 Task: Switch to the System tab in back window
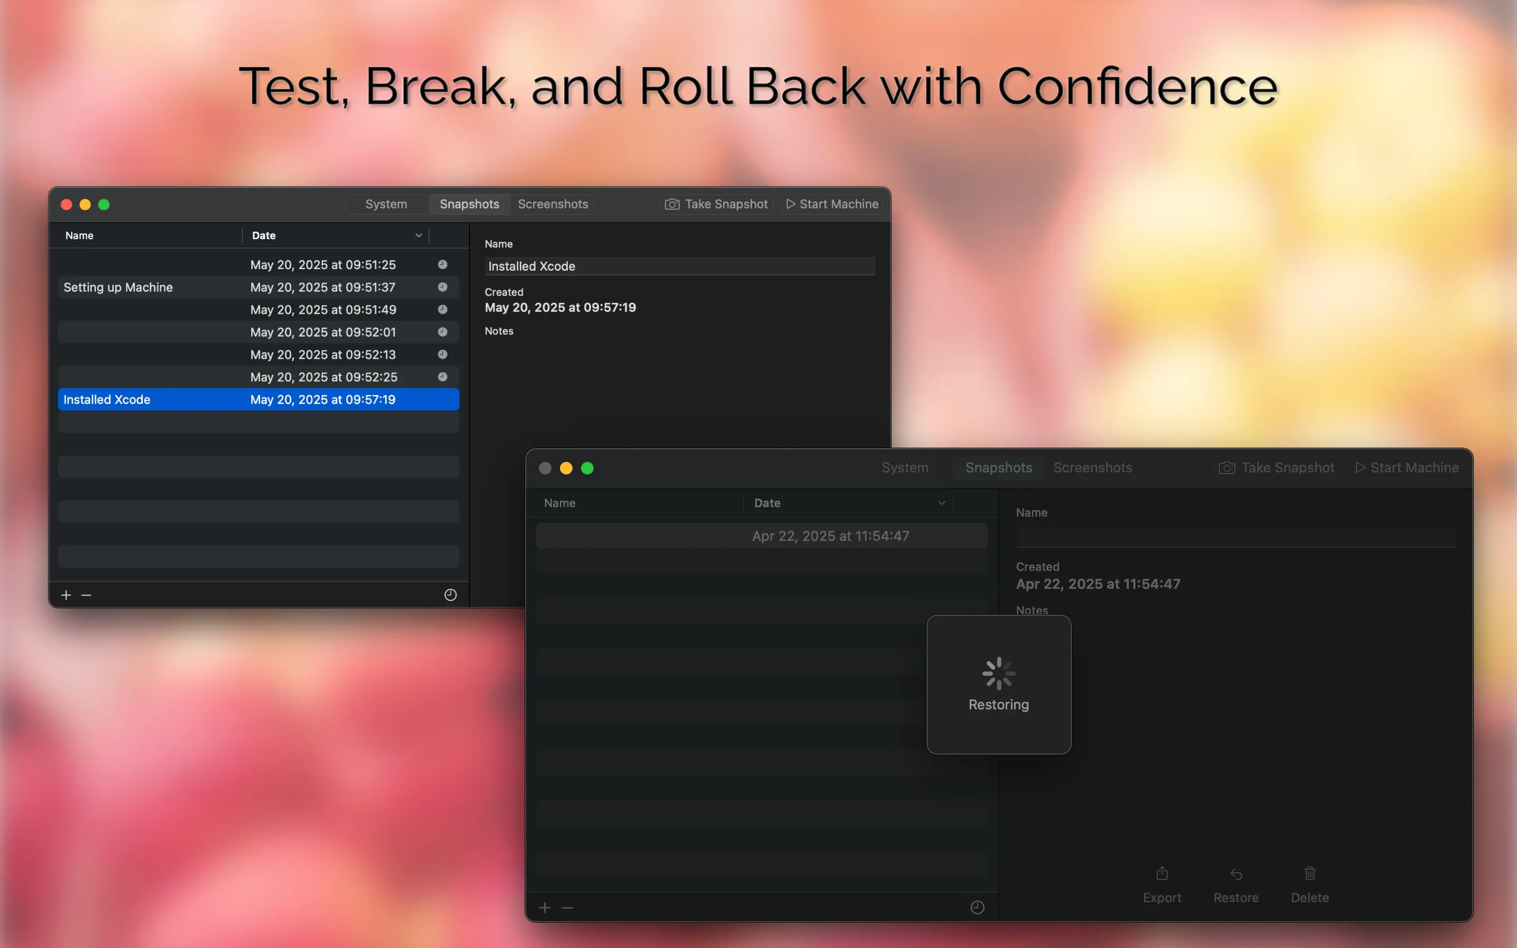386,204
